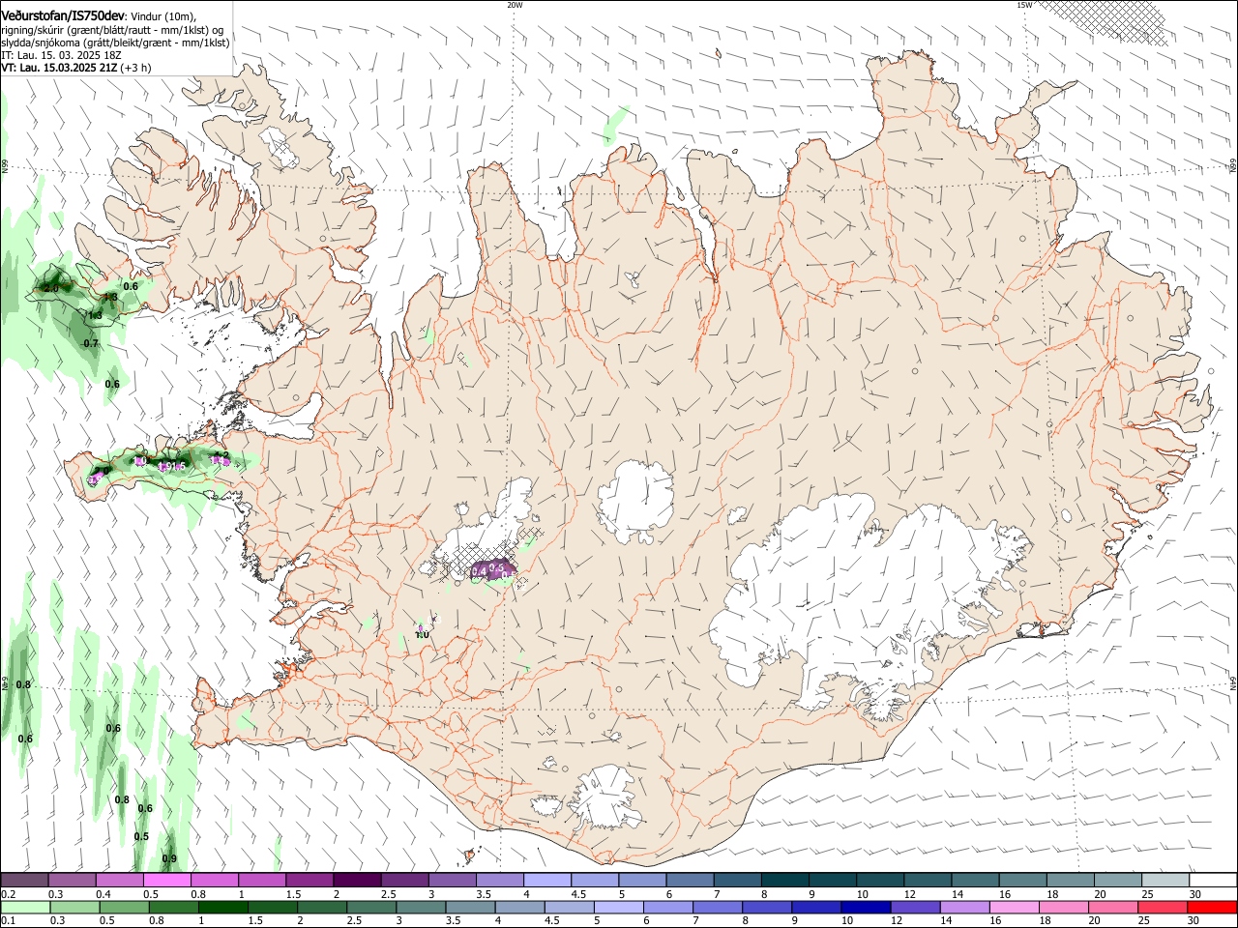Click the purple snowfall patch on the central-west glacier

[493, 567]
